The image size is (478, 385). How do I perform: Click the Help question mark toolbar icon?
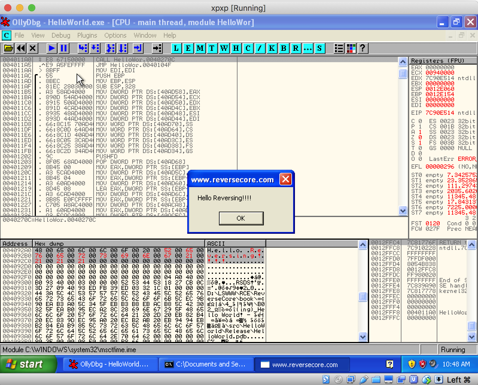click(363, 48)
